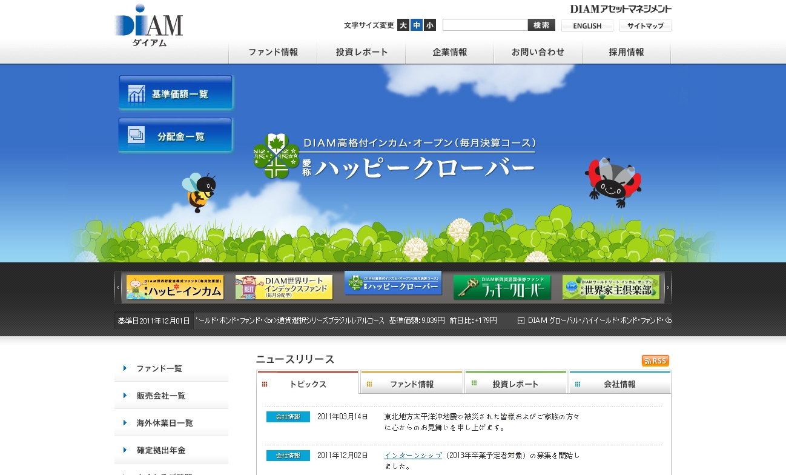Click the 東北地方太平洋沖地震 news text

point(482,422)
